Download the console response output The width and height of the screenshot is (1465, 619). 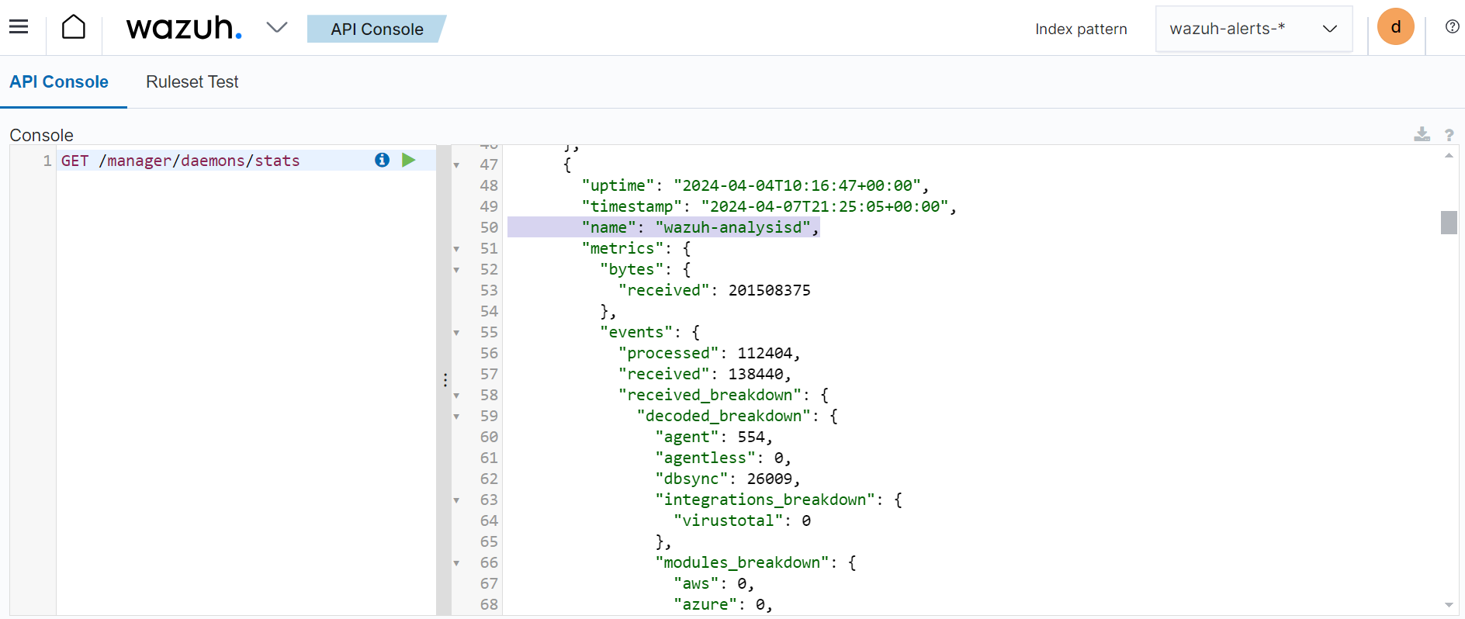(1422, 134)
